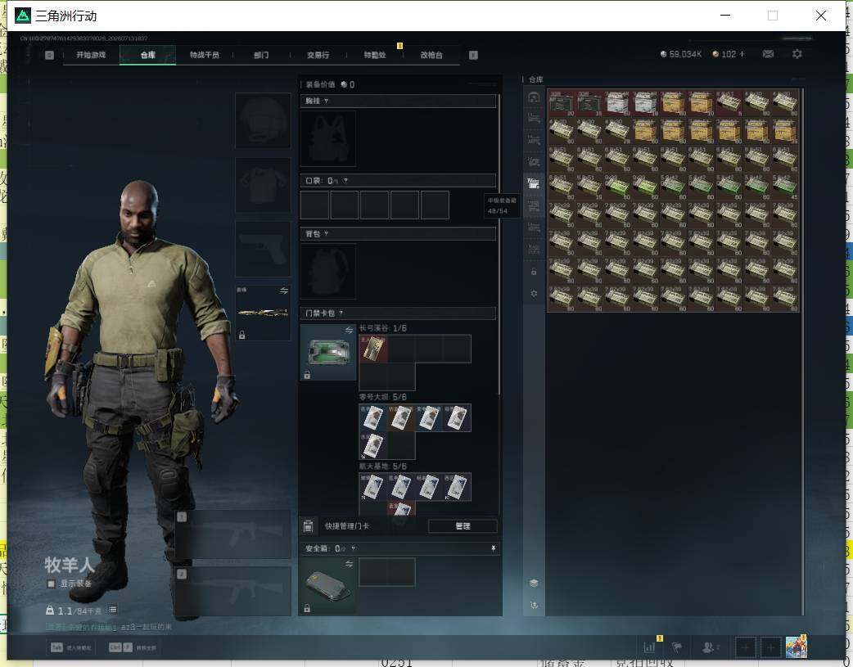
Task: Open the player avatar in bottom corner
Action: click(797, 647)
